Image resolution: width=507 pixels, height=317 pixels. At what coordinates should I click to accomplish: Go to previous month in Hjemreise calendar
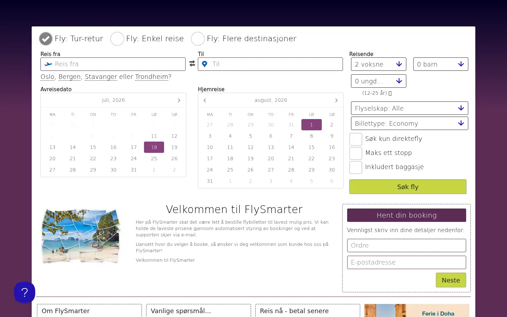point(205,100)
